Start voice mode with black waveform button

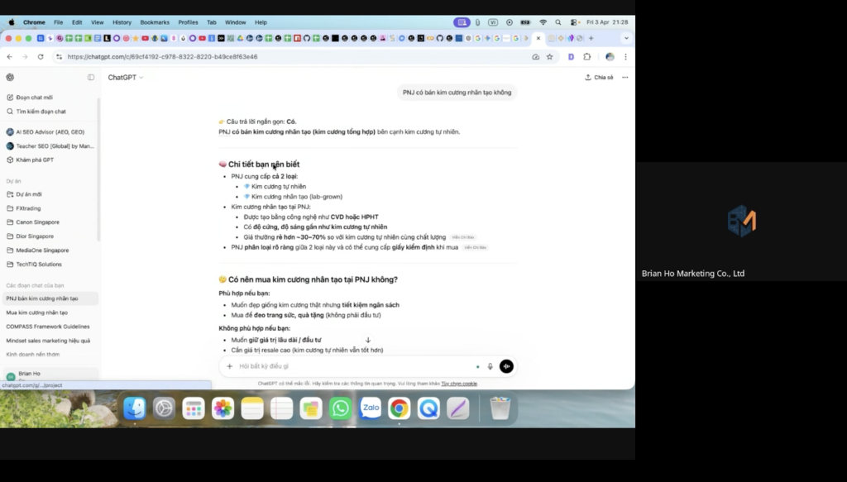pos(506,366)
